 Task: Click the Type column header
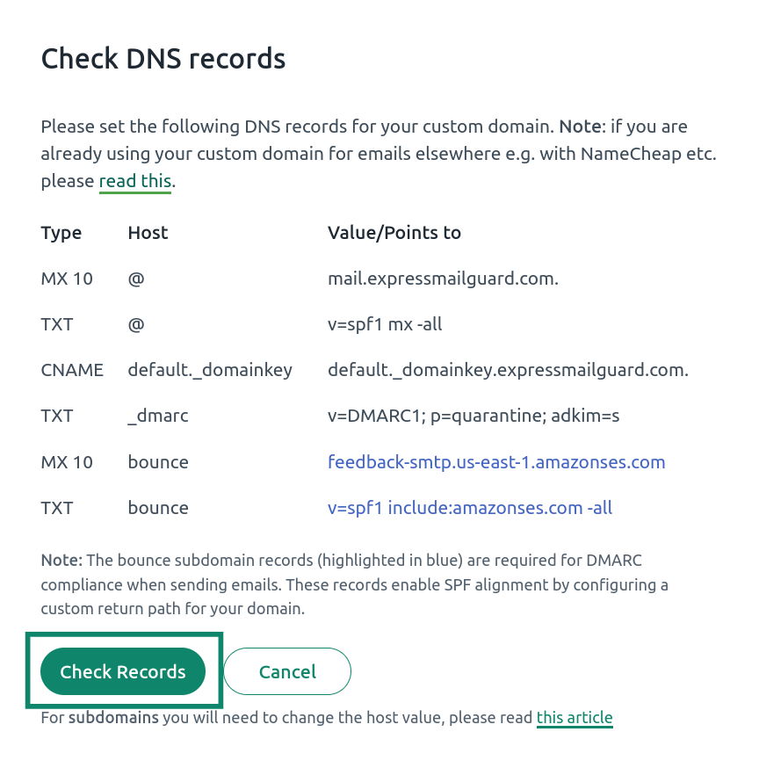coord(61,233)
